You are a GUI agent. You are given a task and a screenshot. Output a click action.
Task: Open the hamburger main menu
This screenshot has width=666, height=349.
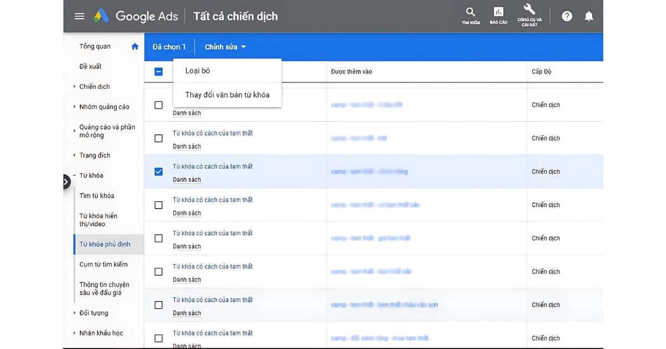79,16
